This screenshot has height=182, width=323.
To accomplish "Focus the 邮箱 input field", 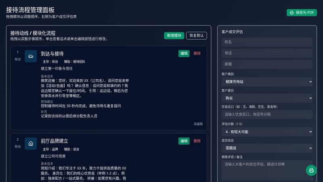I will [267, 64].
